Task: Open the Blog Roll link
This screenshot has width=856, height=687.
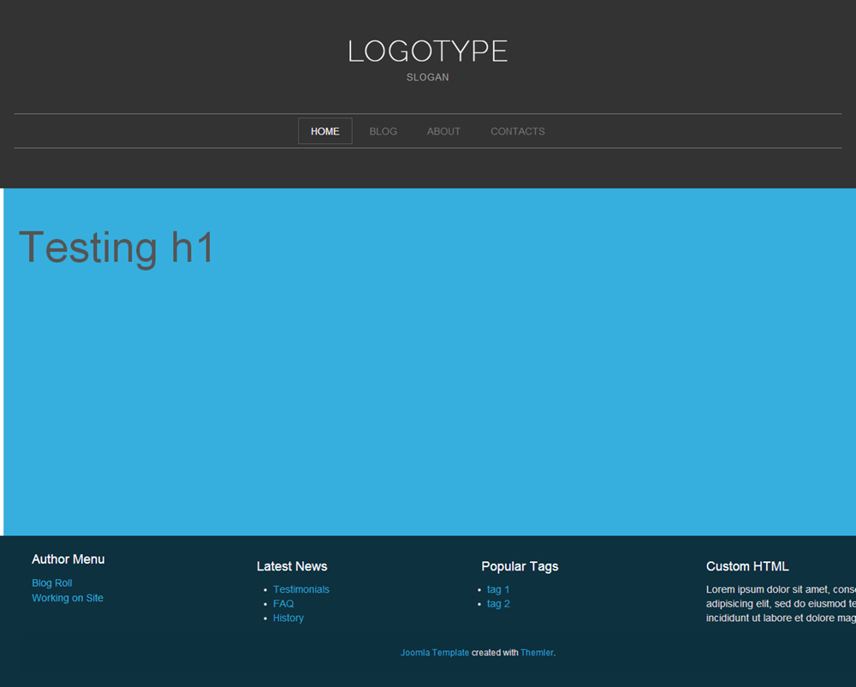Action: 52,583
